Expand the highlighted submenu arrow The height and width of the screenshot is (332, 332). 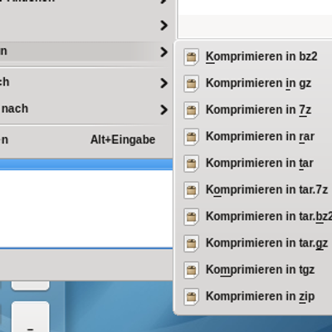click(164, 52)
